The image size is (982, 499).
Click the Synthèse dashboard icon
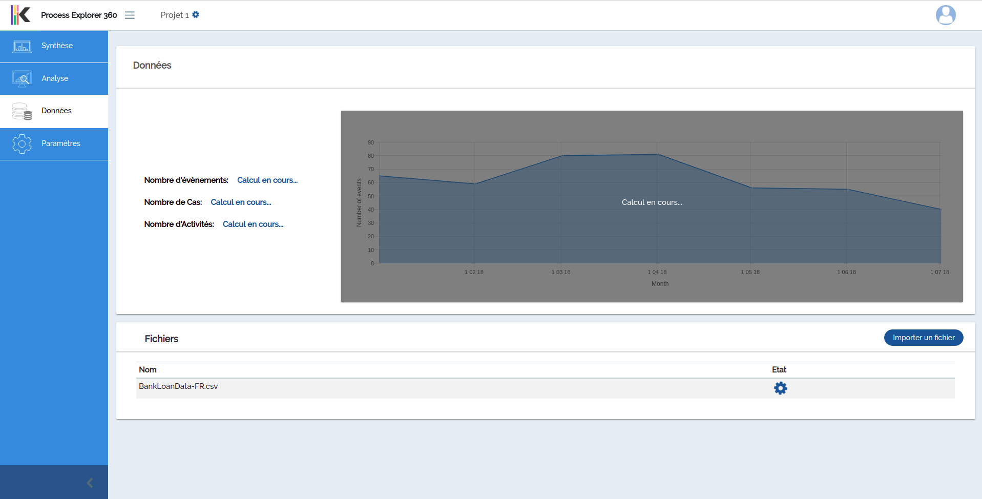pyautogui.click(x=22, y=46)
